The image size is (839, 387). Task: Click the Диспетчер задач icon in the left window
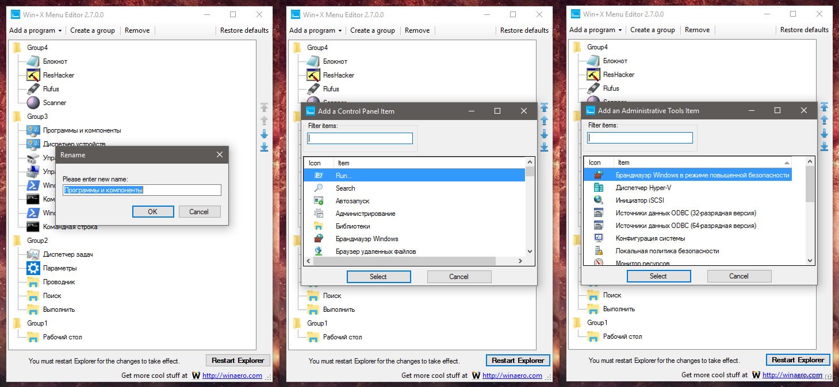(x=33, y=254)
